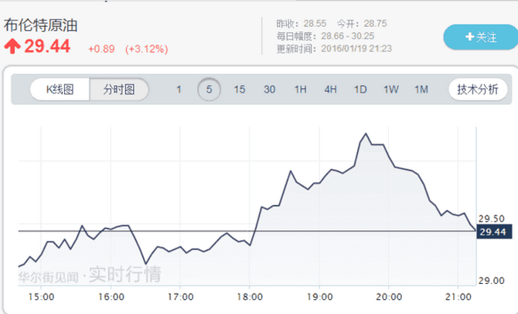Select the 1 minute interval
The height and width of the screenshot is (314, 518).
click(179, 89)
